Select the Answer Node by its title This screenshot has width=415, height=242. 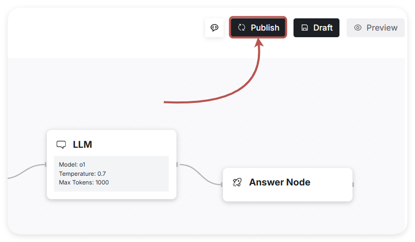[279, 182]
